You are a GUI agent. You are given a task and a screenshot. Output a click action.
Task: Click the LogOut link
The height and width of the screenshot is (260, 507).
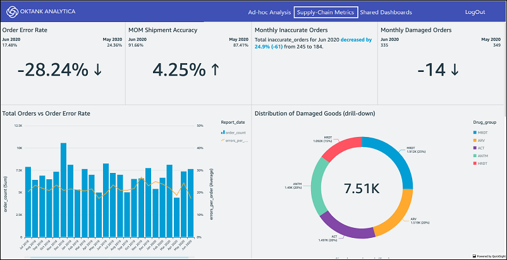(x=475, y=12)
